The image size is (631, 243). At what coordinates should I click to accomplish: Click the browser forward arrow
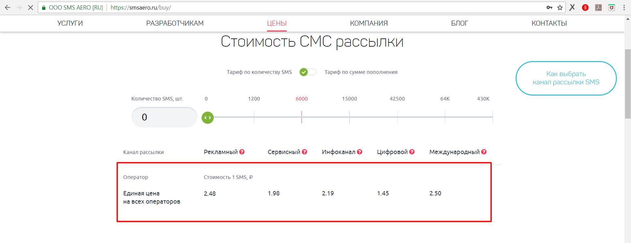[19, 8]
